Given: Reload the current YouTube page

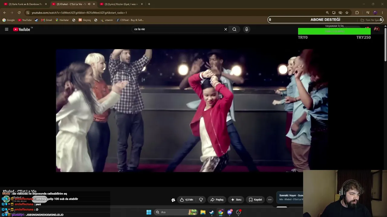Looking at the screenshot, I should (x=19, y=13).
